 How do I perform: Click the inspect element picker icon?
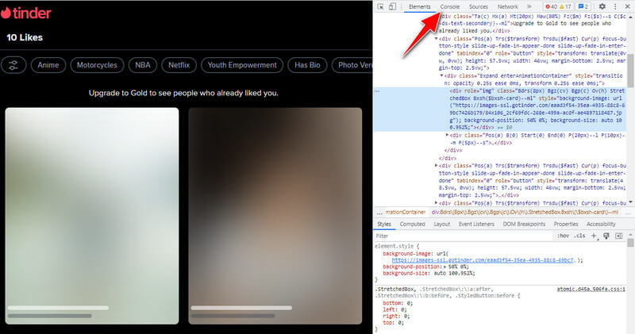pyautogui.click(x=380, y=6)
